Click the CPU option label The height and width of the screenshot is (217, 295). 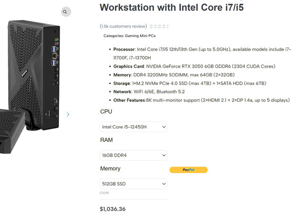click(106, 111)
